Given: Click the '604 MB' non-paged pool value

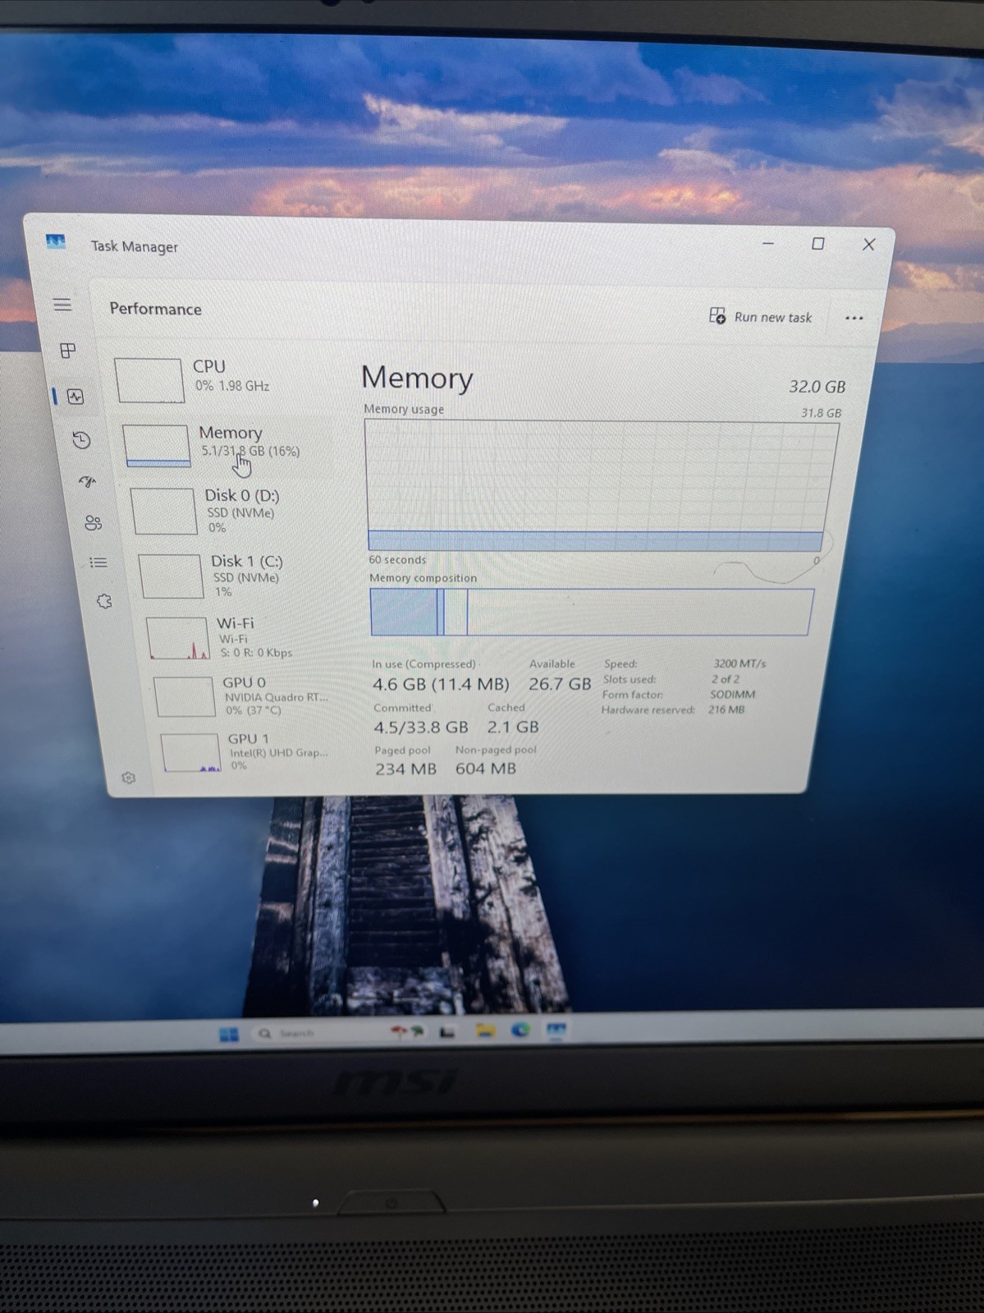Looking at the screenshot, I should (x=486, y=769).
